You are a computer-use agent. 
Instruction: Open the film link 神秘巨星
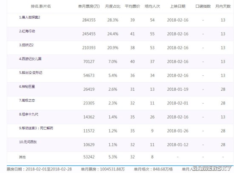click(28, 86)
